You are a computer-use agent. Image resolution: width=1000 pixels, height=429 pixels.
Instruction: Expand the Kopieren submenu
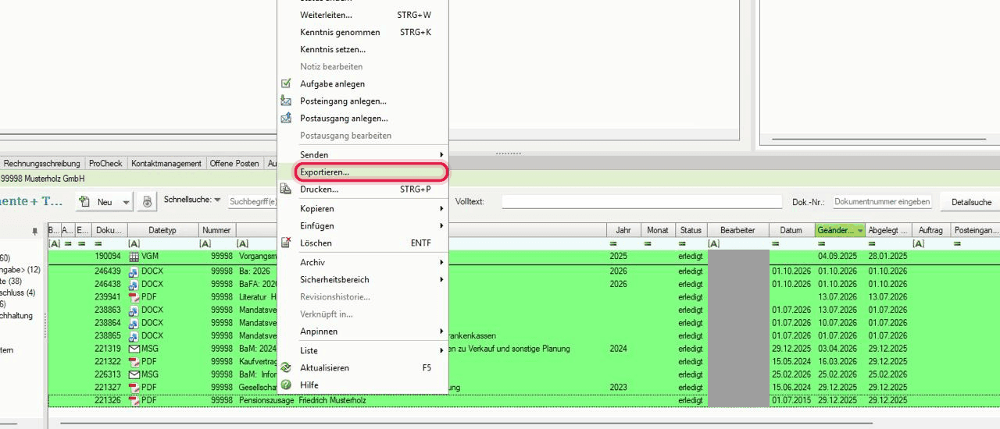(362, 208)
